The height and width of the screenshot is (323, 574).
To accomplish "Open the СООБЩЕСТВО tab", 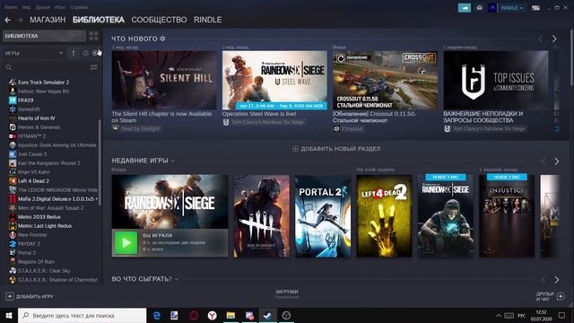I will 159,20.
